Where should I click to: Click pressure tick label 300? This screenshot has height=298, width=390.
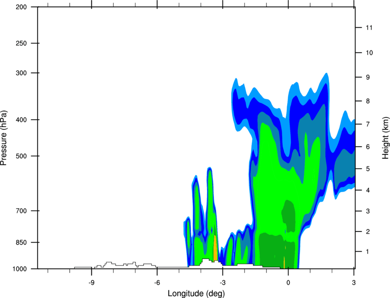click(22, 73)
